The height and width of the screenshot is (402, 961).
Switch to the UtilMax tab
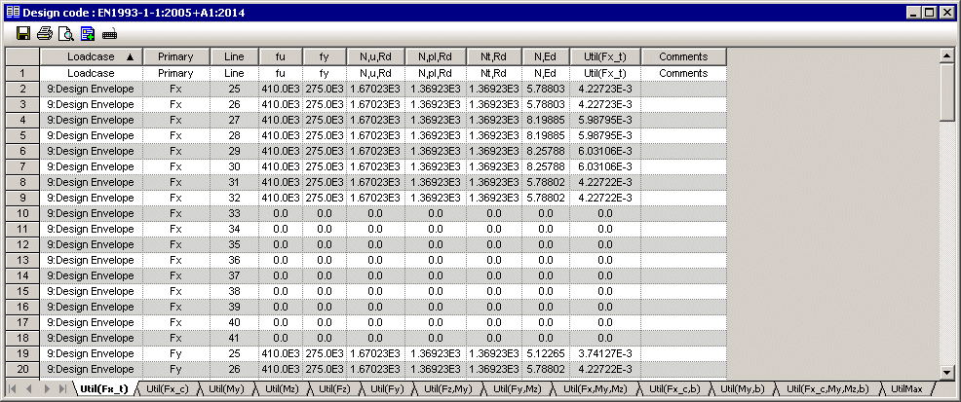click(x=905, y=389)
